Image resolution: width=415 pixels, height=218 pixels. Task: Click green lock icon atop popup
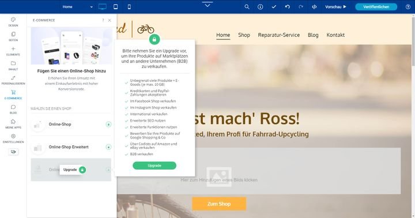[154, 39]
